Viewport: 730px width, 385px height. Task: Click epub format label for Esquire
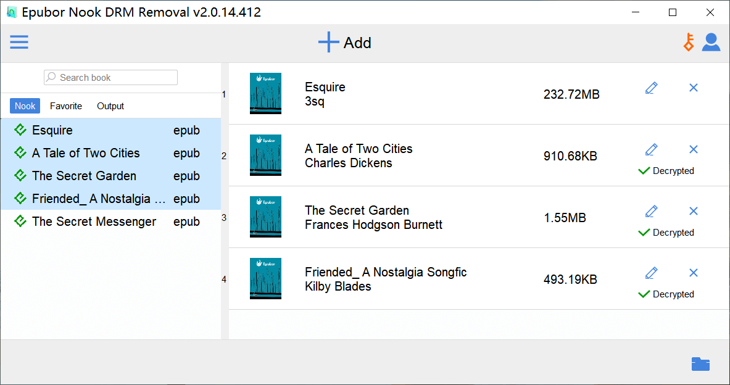coord(187,131)
